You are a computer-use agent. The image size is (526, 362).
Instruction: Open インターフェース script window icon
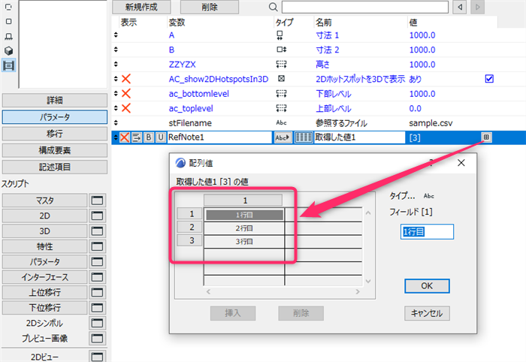click(x=97, y=277)
